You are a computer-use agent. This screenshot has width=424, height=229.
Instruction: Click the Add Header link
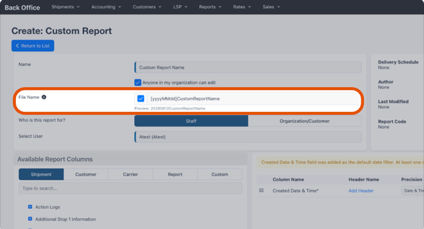coord(361,190)
